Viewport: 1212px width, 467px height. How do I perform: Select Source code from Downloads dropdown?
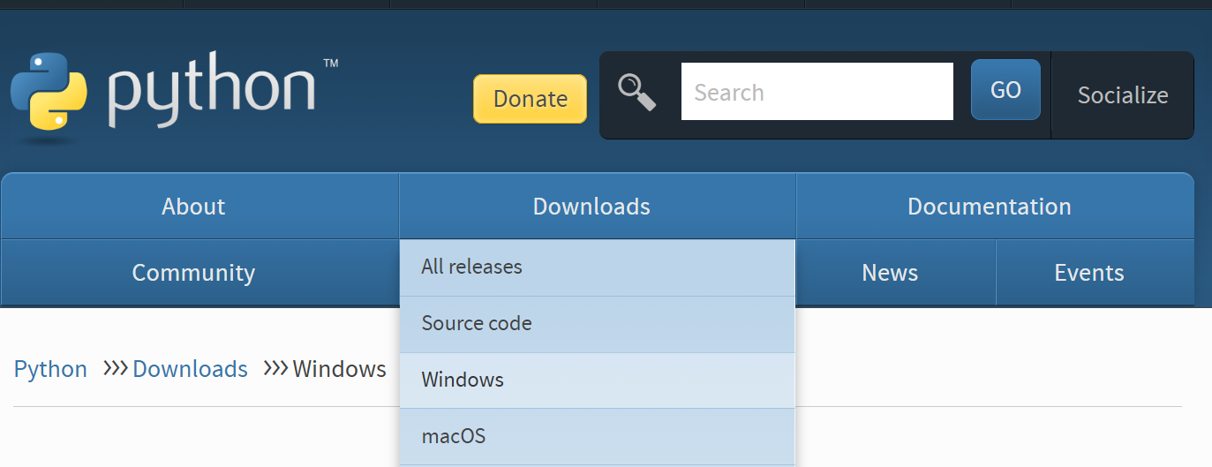point(598,324)
